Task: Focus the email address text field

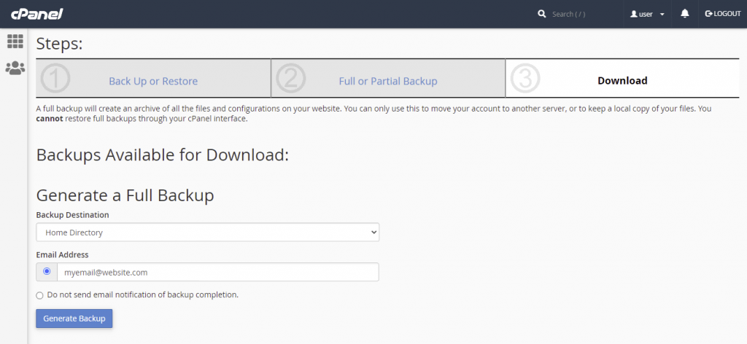Action: [217, 272]
